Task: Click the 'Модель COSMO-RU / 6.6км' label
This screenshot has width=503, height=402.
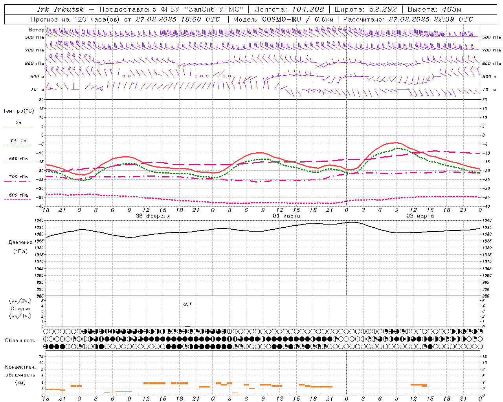Action: tap(283, 19)
